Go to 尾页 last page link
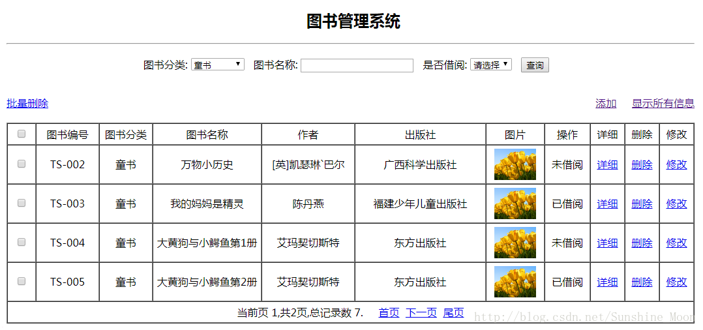The height and width of the screenshot is (330, 703). (x=453, y=312)
